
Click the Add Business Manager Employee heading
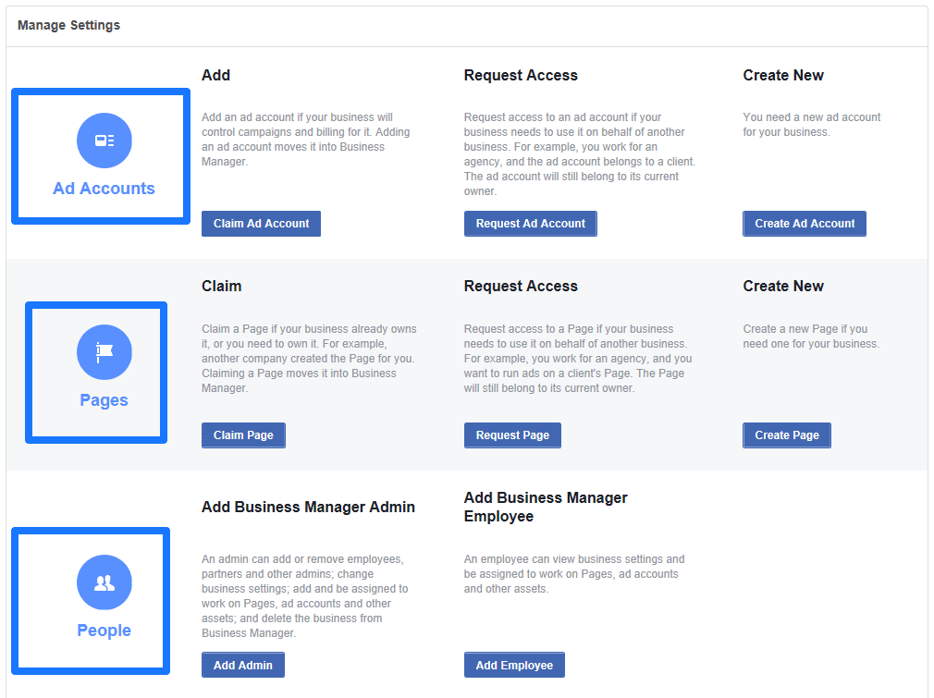point(546,507)
